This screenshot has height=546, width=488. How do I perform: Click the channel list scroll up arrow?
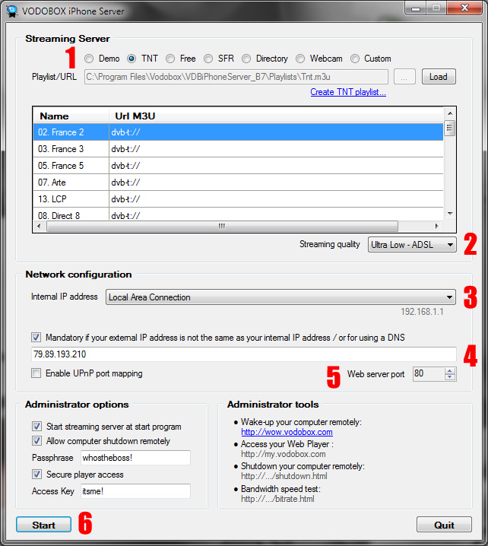450,113
